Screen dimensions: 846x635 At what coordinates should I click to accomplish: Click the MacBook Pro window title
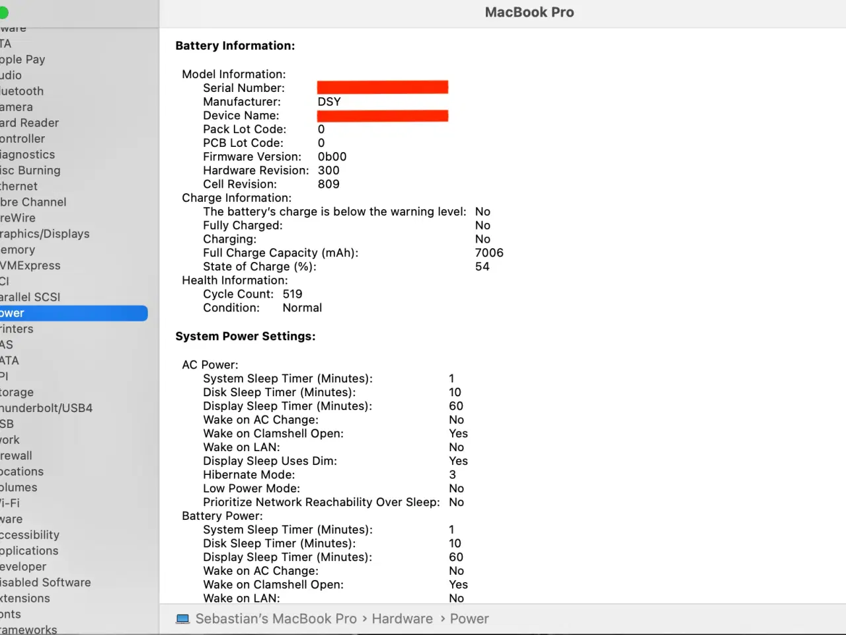[x=529, y=13]
